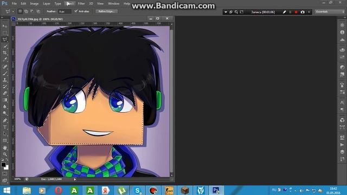Screen dimensions: 347x195
Task: Open the Edit menu
Action: [x=23, y=4]
